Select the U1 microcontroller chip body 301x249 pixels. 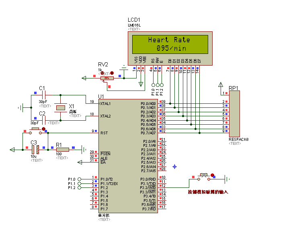[128, 156]
